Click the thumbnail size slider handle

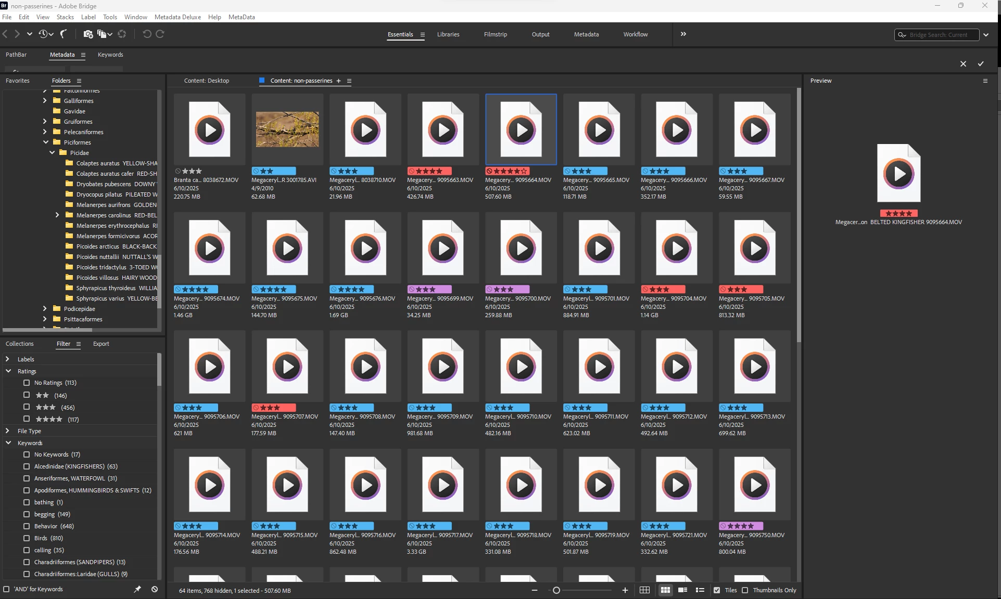556,590
